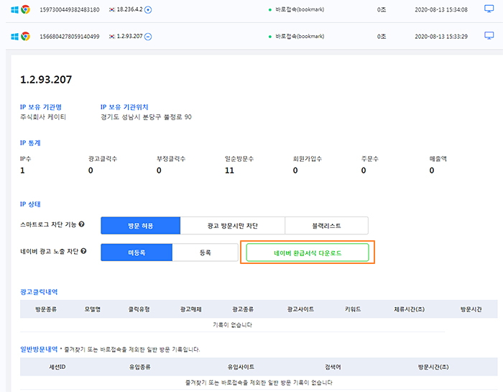Click Korean flag icon beside 18.236.4.2
The width and height of the screenshot is (503, 392).
[x=111, y=9]
